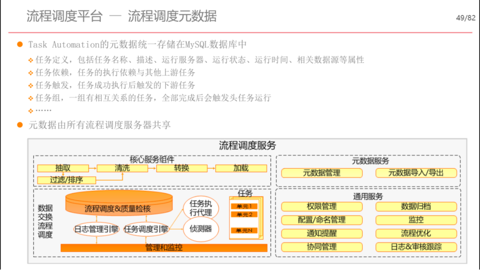The width and height of the screenshot is (480, 270).
Task: Click the 配置/命名管理 box
Action: [x=322, y=220]
